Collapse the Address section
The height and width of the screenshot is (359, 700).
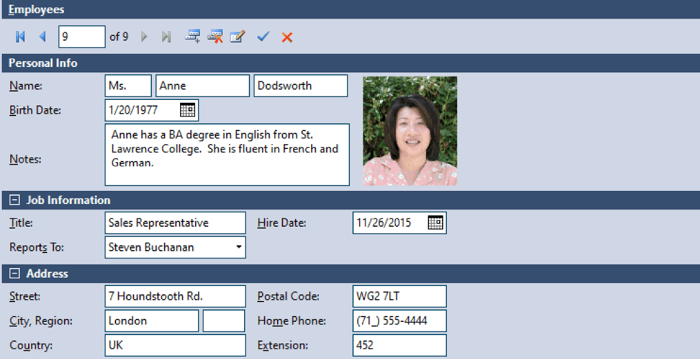15,273
